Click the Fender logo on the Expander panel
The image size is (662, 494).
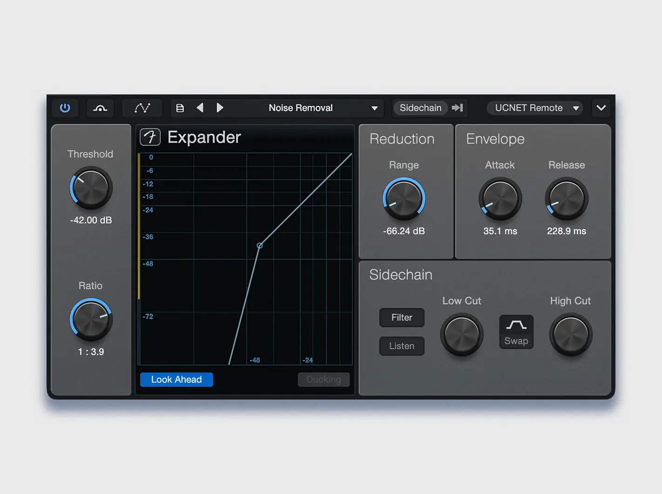pos(150,137)
